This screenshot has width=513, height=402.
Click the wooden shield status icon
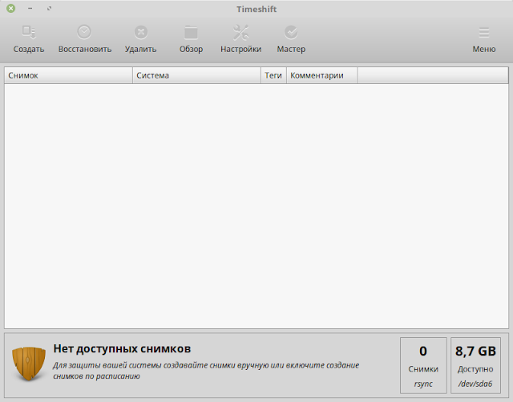pyautogui.click(x=29, y=364)
